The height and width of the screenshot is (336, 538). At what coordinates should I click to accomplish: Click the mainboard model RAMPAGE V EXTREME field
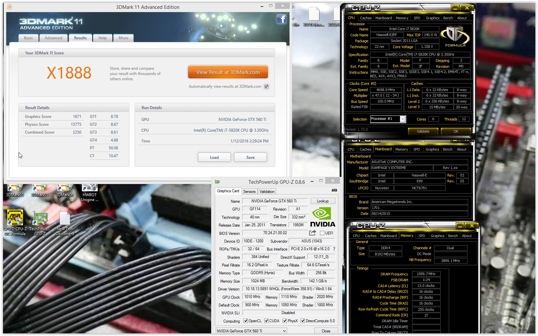[402, 168]
